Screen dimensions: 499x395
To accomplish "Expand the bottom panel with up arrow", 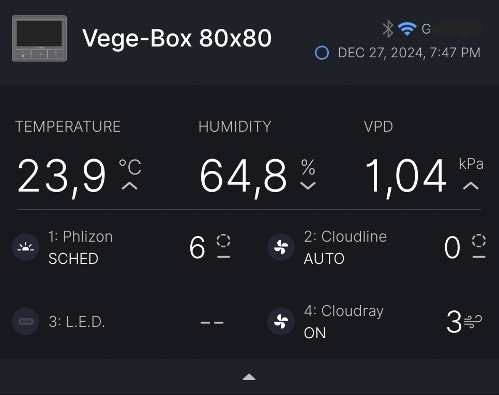I will [x=249, y=377].
